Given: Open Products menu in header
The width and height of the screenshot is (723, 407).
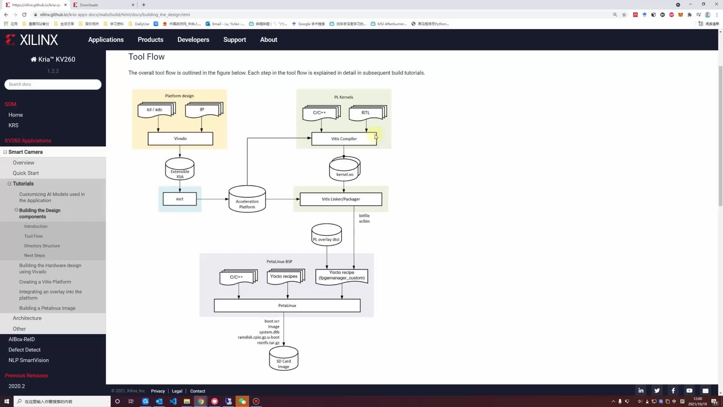Looking at the screenshot, I should tap(150, 40).
